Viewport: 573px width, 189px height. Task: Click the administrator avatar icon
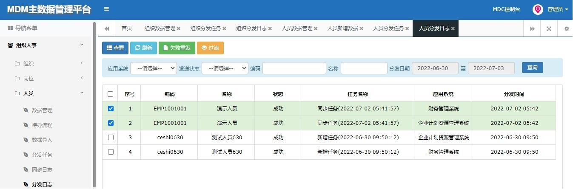coord(538,9)
